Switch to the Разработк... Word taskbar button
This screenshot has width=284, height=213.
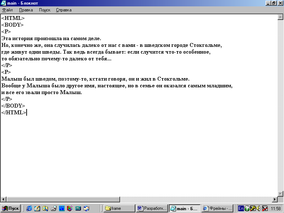click(x=152, y=208)
